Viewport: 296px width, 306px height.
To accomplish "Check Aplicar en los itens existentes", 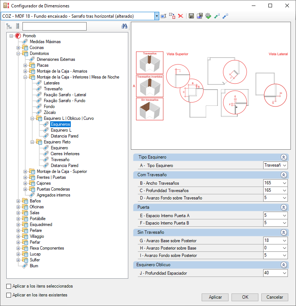I will 8,295.
